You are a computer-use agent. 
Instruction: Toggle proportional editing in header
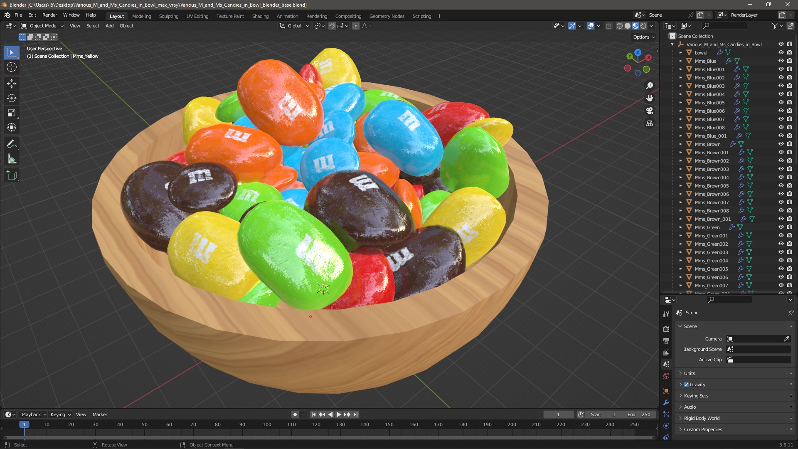point(356,26)
